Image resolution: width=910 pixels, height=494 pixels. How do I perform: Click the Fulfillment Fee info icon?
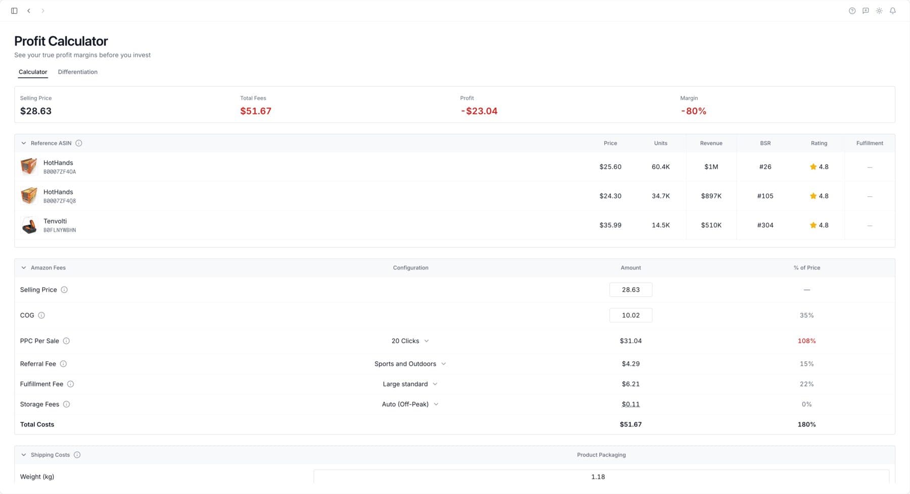coord(71,384)
